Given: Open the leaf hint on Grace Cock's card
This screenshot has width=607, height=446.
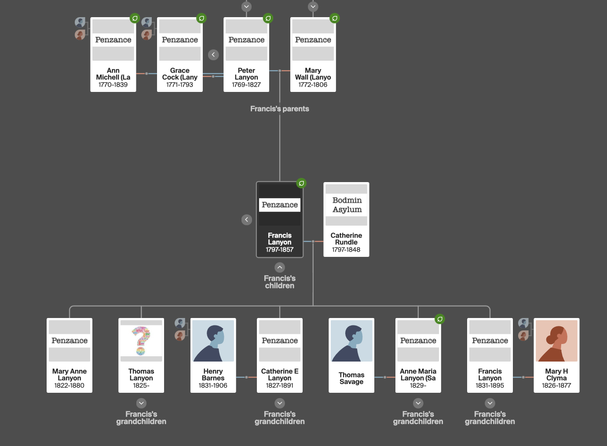Looking at the screenshot, I should 201,18.
